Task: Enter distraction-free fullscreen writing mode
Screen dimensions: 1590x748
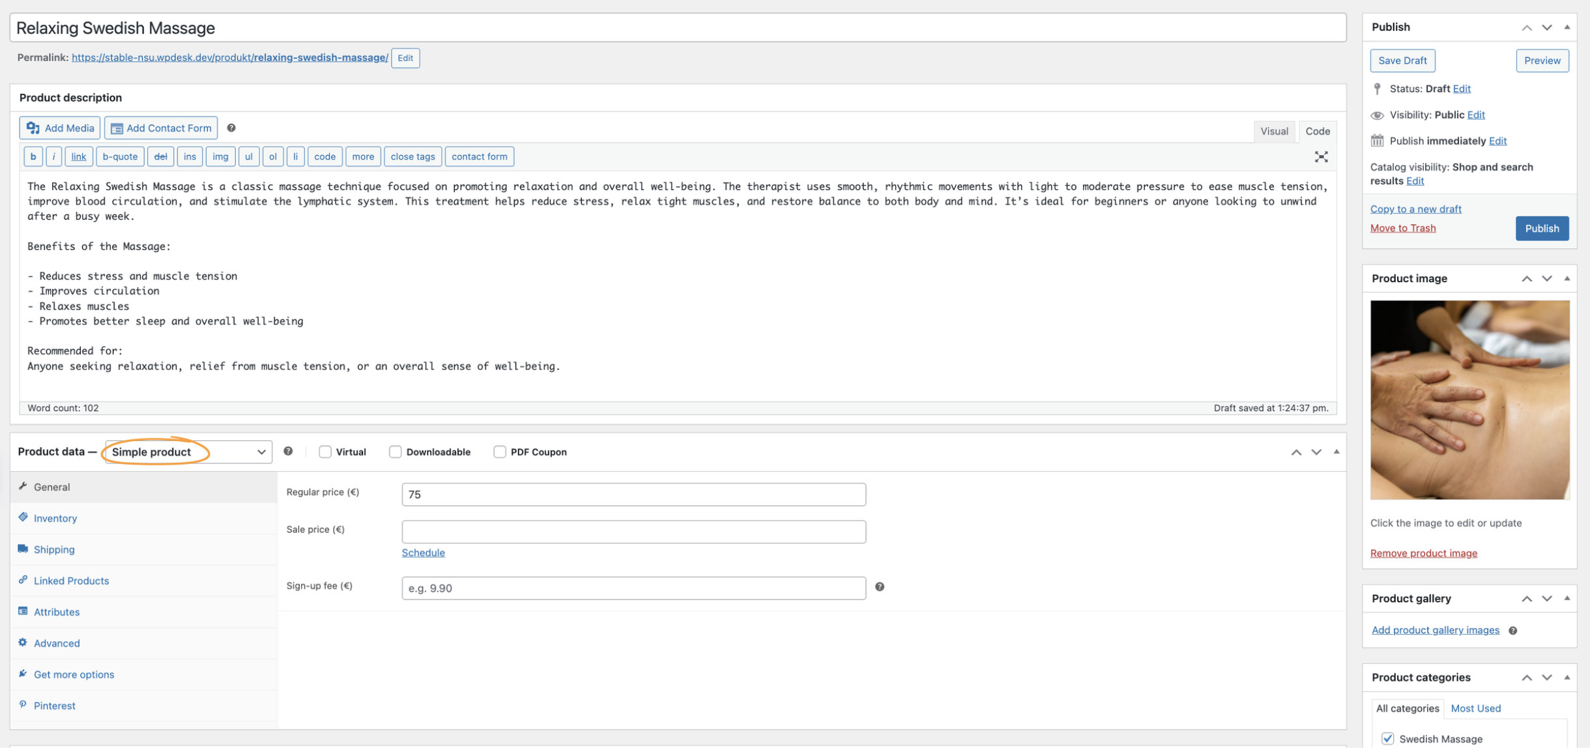Action: [x=1320, y=156]
